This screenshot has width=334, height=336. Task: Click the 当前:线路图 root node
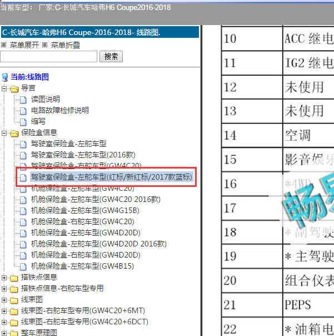point(30,77)
